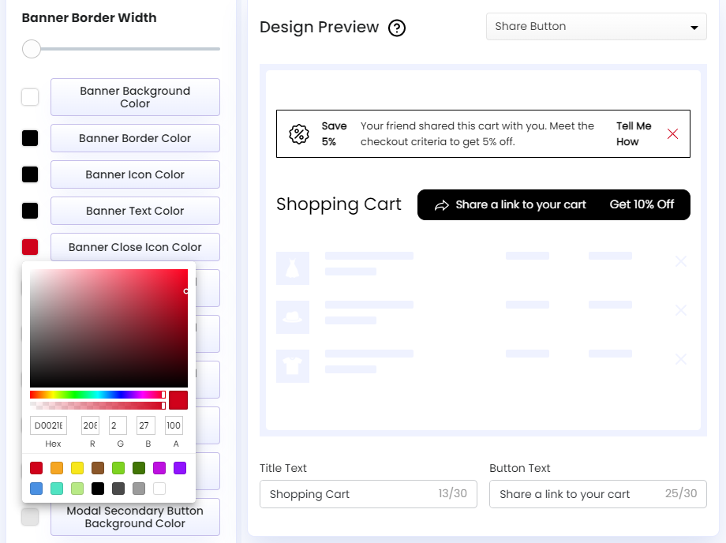Toggle the black swatch beside Banner Border Color

pyautogui.click(x=29, y=137)
